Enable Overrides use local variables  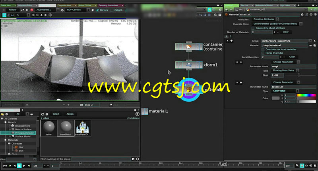(263, 49)
